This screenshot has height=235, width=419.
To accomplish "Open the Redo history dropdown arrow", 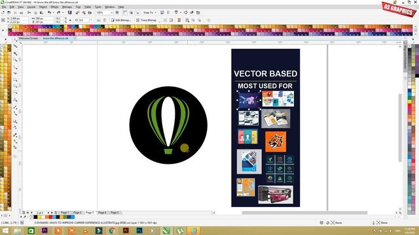I will pyautogui.click(x=62, y=12).
